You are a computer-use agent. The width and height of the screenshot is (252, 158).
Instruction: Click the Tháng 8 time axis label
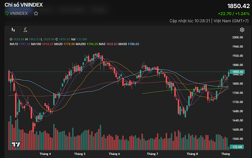pos(192,154)
